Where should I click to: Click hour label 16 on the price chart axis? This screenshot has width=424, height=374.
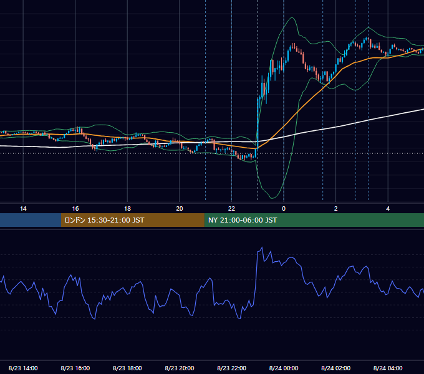[75, 209]
